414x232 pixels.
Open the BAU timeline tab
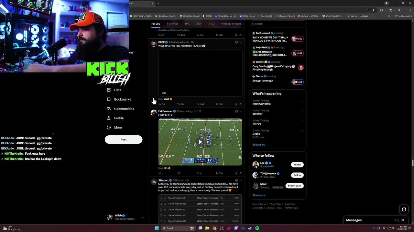(188, 24)
